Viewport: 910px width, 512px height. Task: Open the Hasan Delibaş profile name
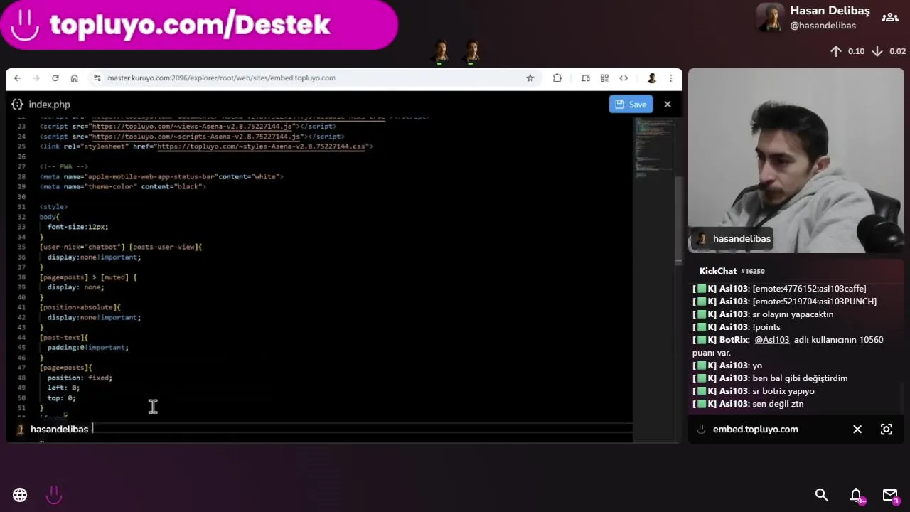pyautogui.click(x=830, y=11)
